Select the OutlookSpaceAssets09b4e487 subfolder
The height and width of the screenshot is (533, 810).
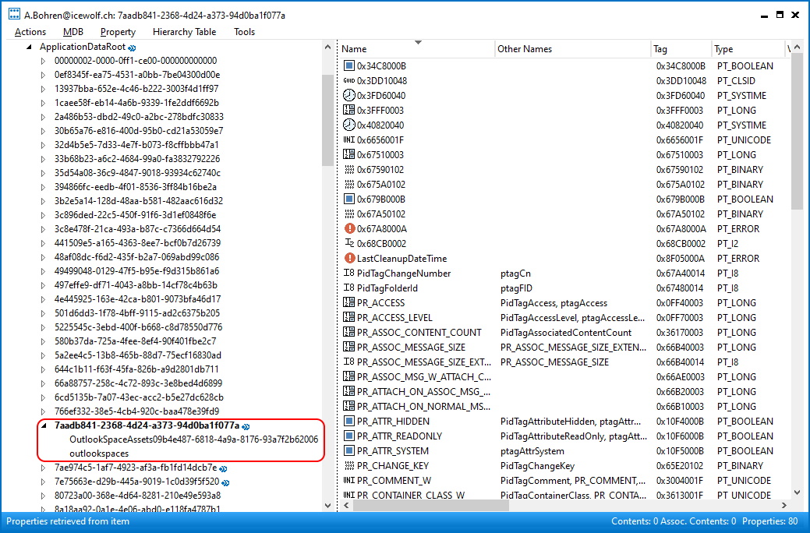click(193, 439)
